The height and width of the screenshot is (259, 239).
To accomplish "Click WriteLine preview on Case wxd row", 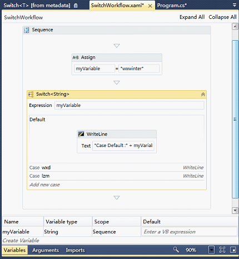I will 193,168.
